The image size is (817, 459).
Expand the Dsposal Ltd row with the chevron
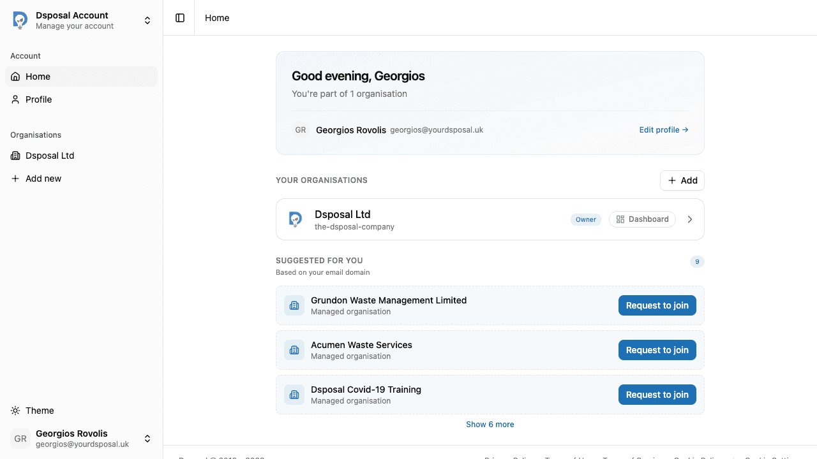[x=689, y=219]
